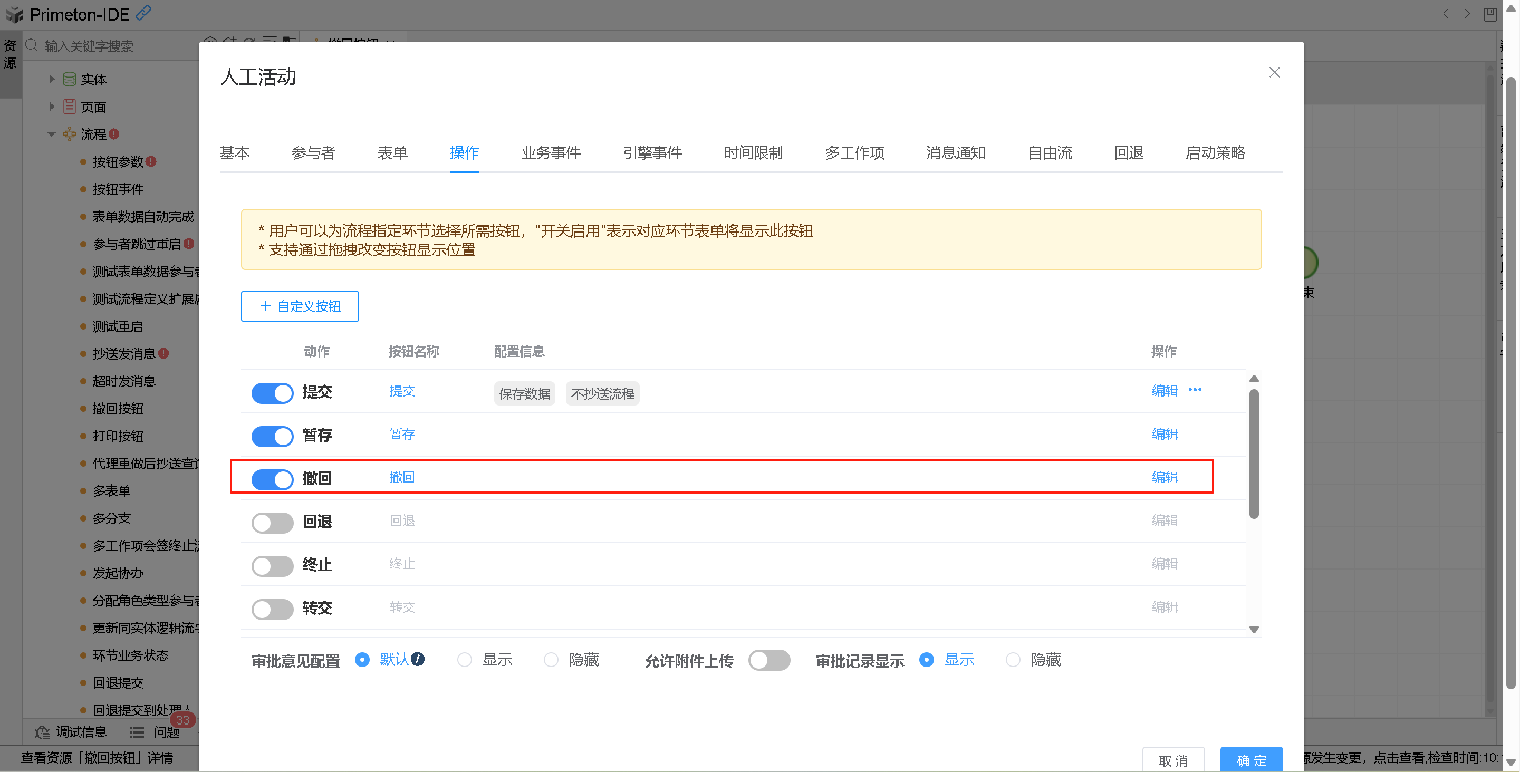Collapse the 流程 tree node arrow
Screen dimensions: 1520x772
[x=52, y=134]
